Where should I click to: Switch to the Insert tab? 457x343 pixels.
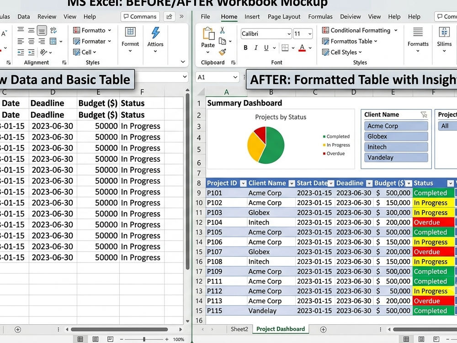252,16
